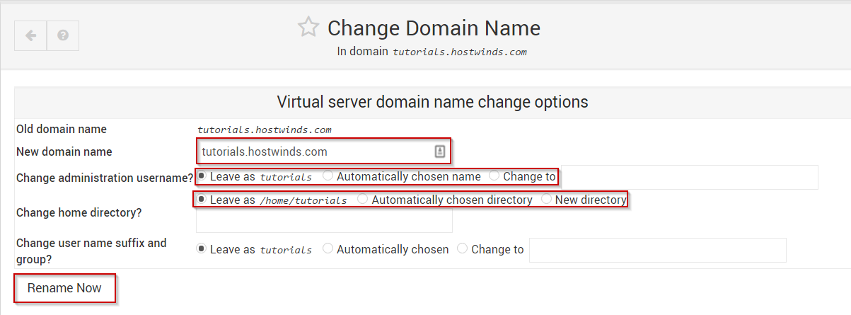Select Leave as /home/tutorials radio button
The image size is (851, 315).
pyautogui.click(x=202, y=200)
